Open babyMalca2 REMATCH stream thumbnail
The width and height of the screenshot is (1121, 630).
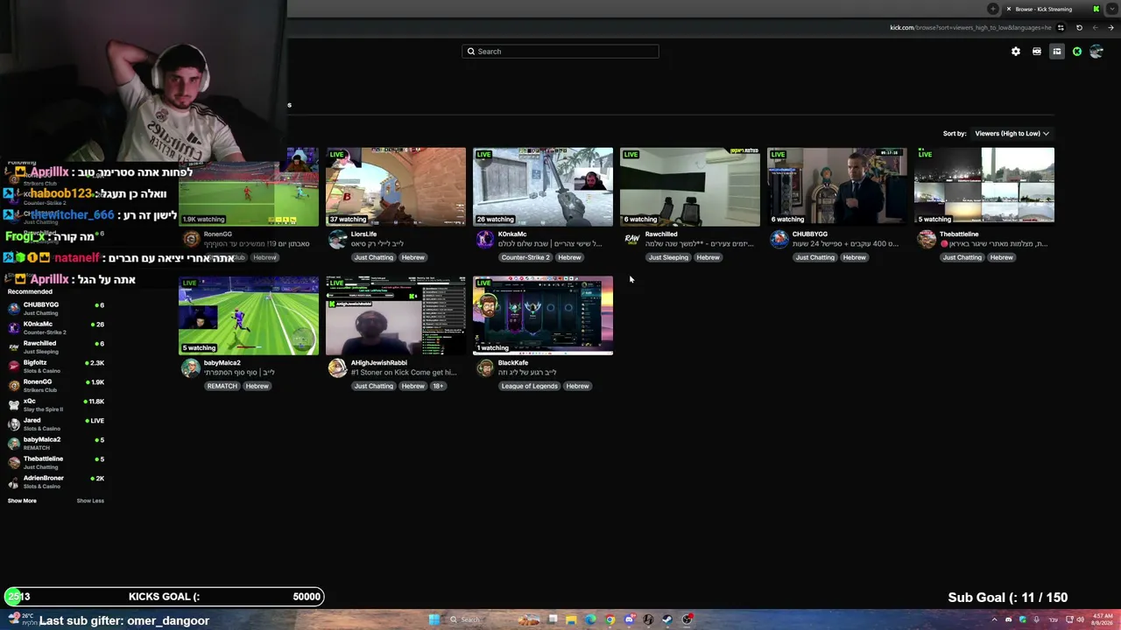(249, 315)
